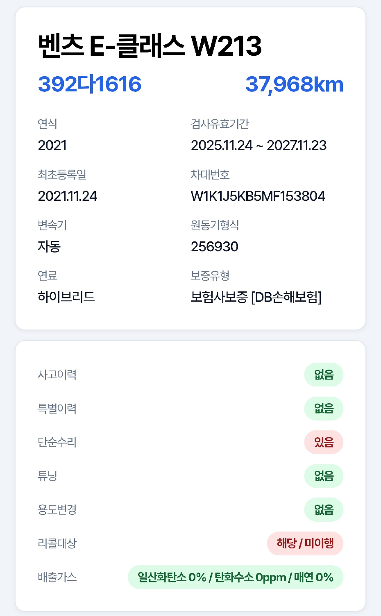Select the first registration date 2021.11.24
Image resolution: width=381 pixels, height=616 pixels.
[68, 196]
